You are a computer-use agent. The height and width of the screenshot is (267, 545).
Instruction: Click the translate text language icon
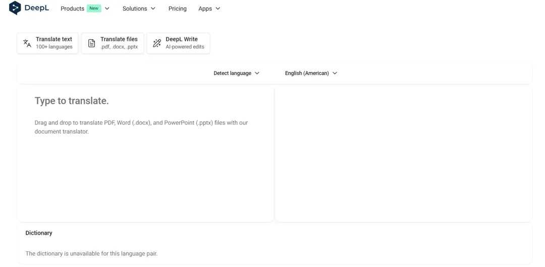click(x=27, y=43)
